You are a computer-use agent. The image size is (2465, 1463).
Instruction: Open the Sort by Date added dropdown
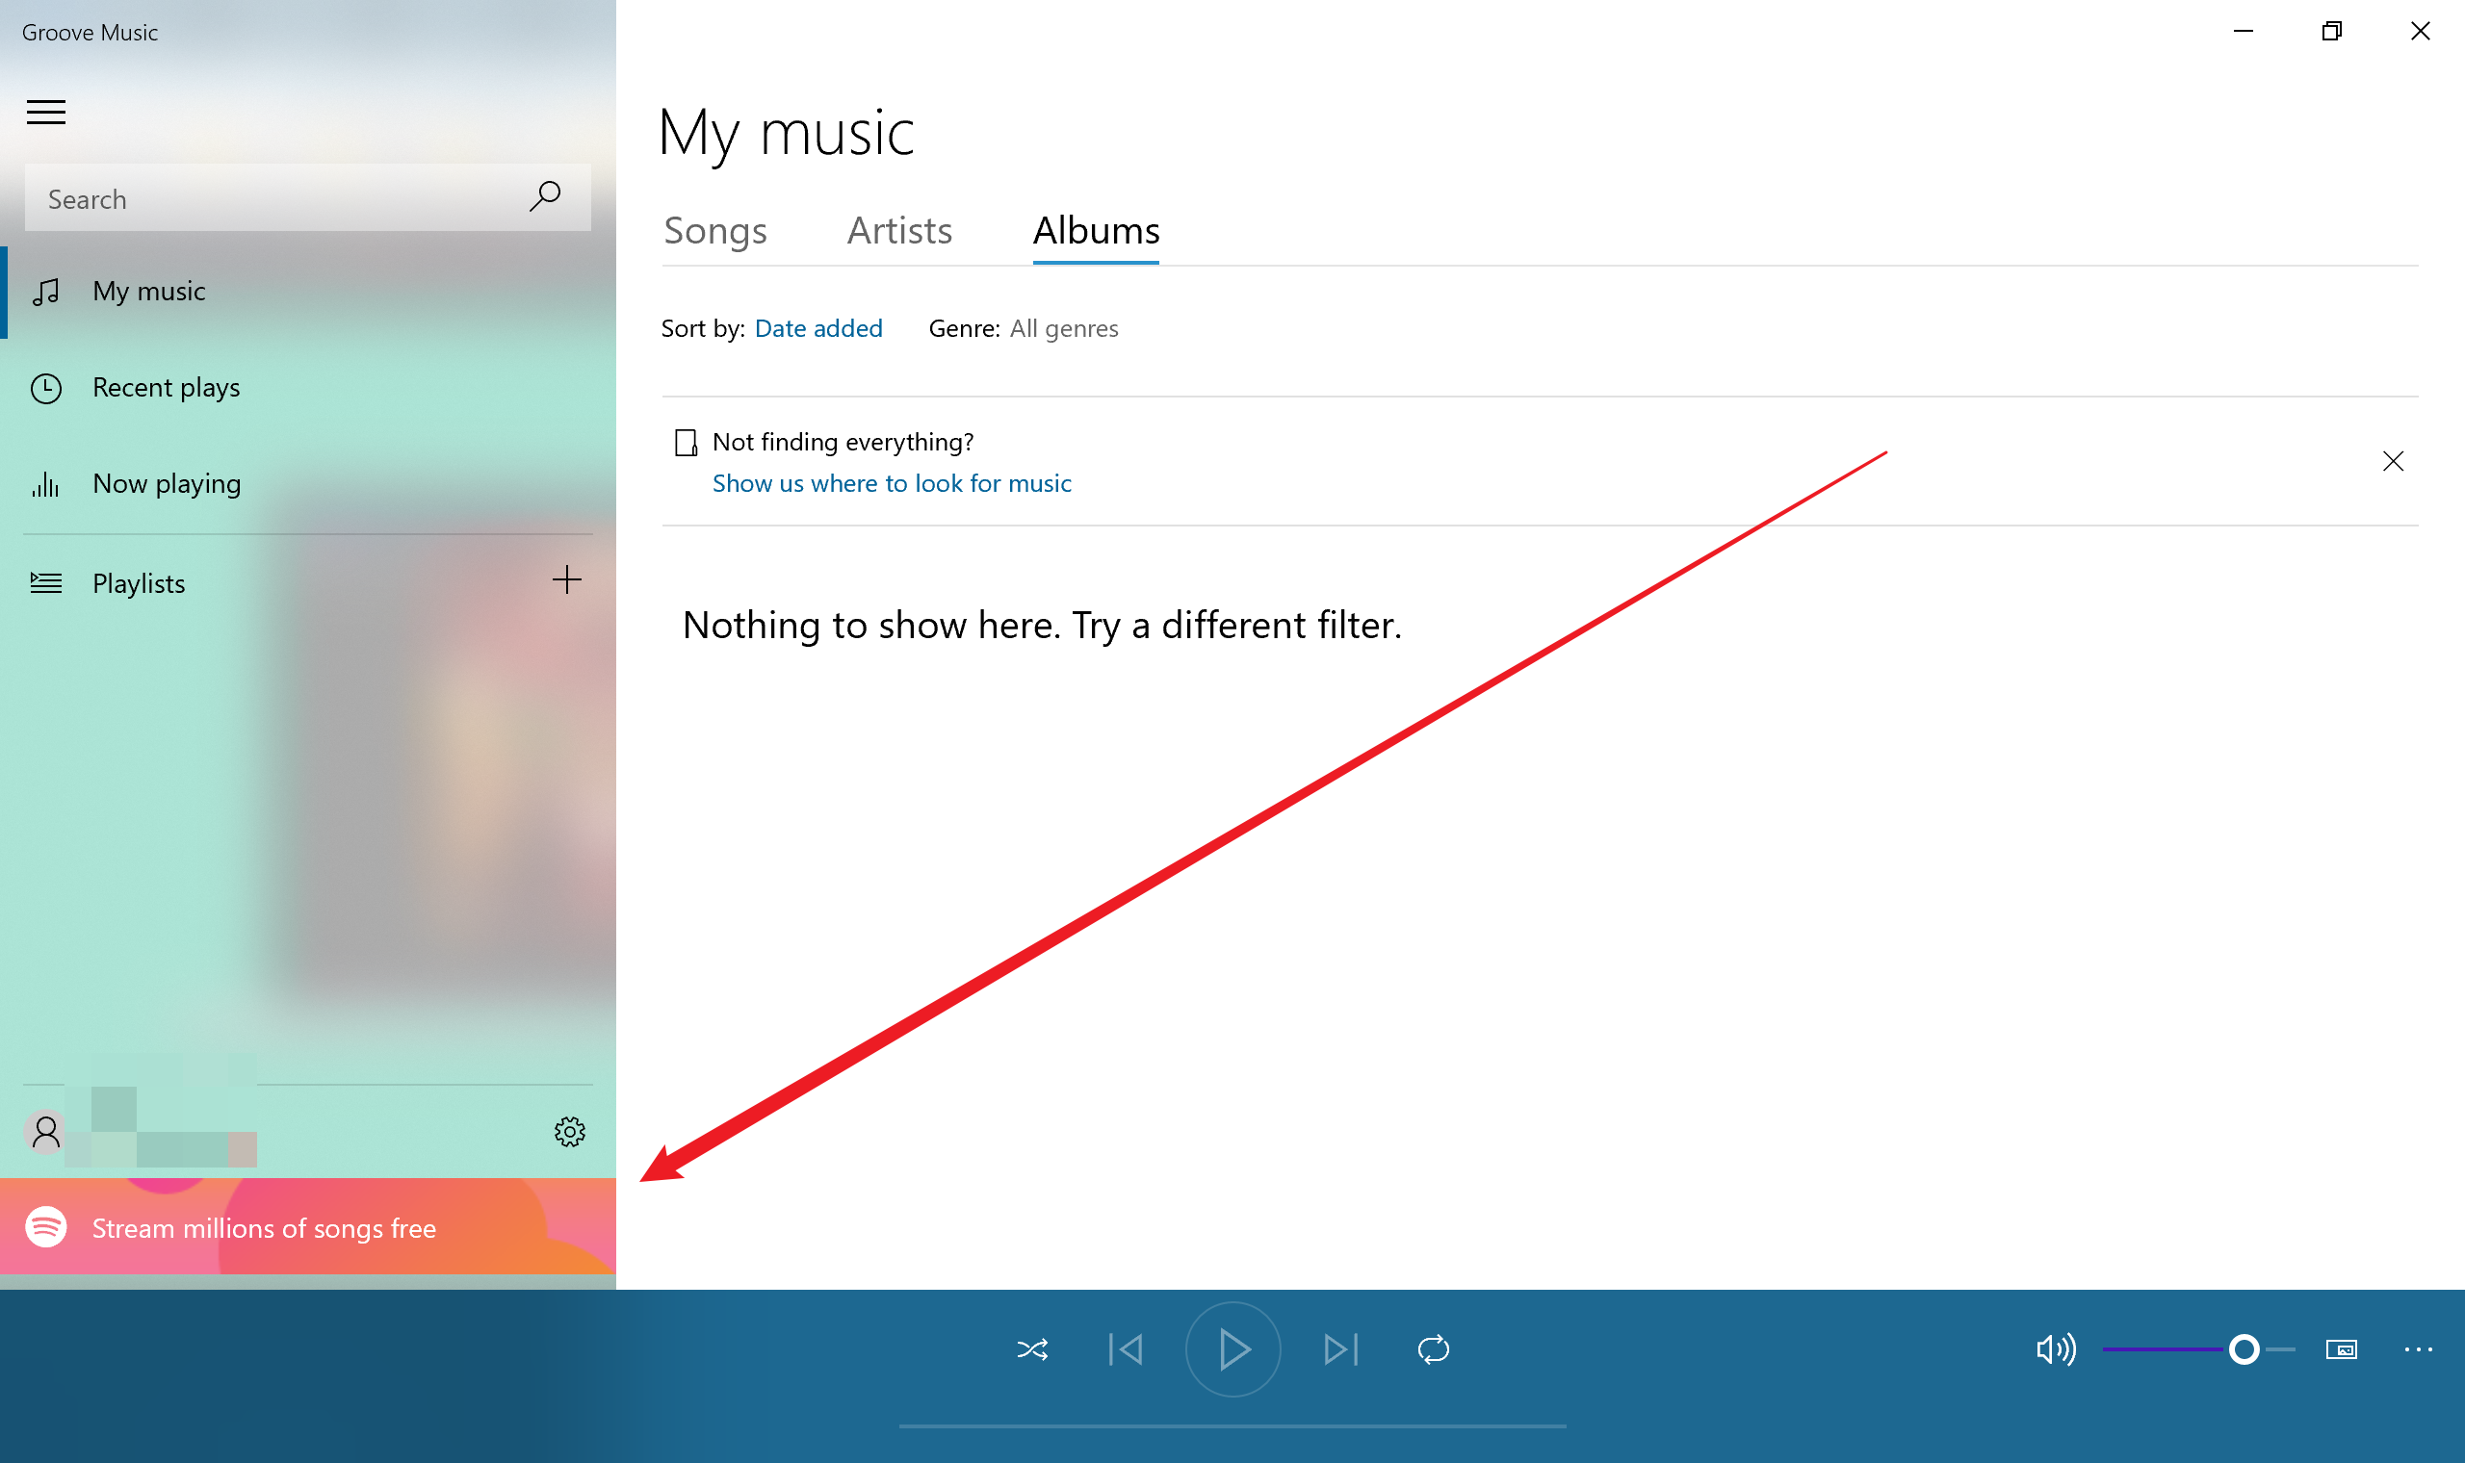pyautogui.click(x=817, y=328)
